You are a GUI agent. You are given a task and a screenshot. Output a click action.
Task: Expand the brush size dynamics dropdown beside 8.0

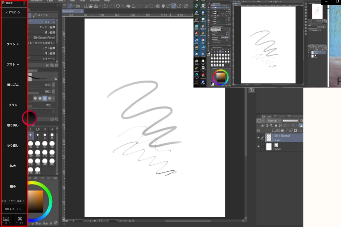point(53,85)
